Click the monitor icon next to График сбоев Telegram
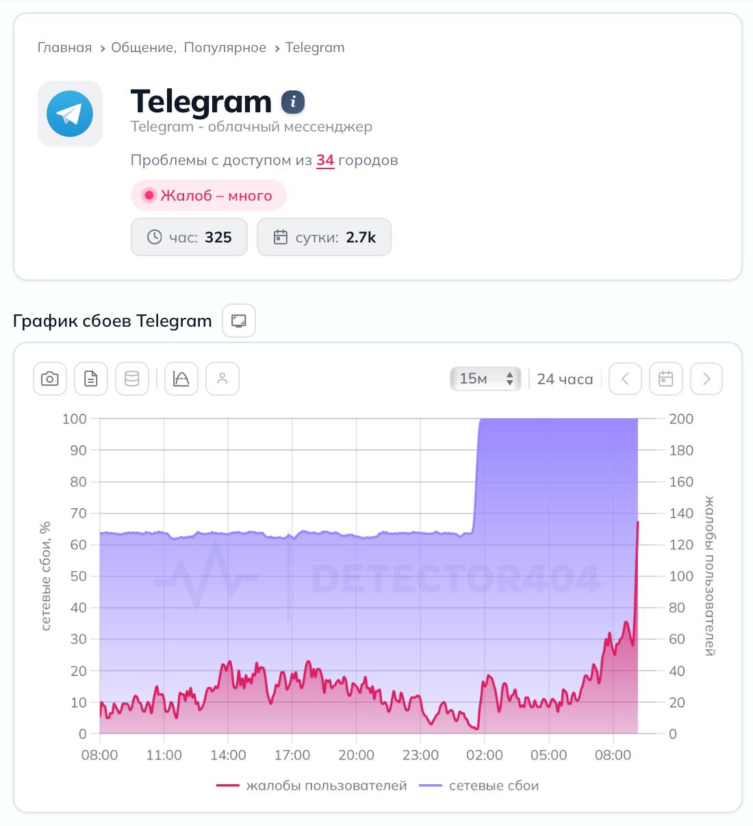This screenshot has height=826, width=753. point(238,320)
